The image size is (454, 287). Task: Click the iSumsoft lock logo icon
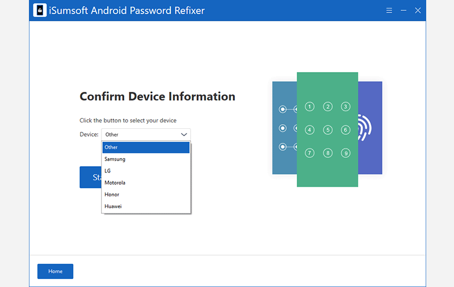point(40,11)
